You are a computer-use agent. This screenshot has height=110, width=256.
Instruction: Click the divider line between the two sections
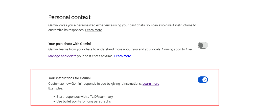click(128, 67)
